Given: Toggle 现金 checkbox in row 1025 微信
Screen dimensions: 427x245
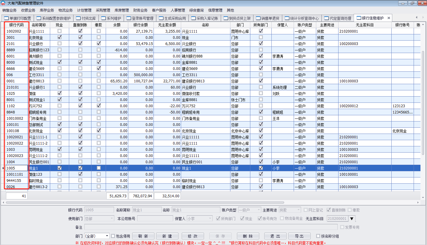Looking at the screenshot, I should click(60, 93).
